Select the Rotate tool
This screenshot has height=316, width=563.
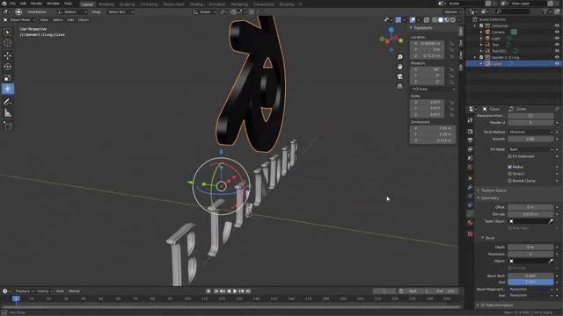coord(8,67)
